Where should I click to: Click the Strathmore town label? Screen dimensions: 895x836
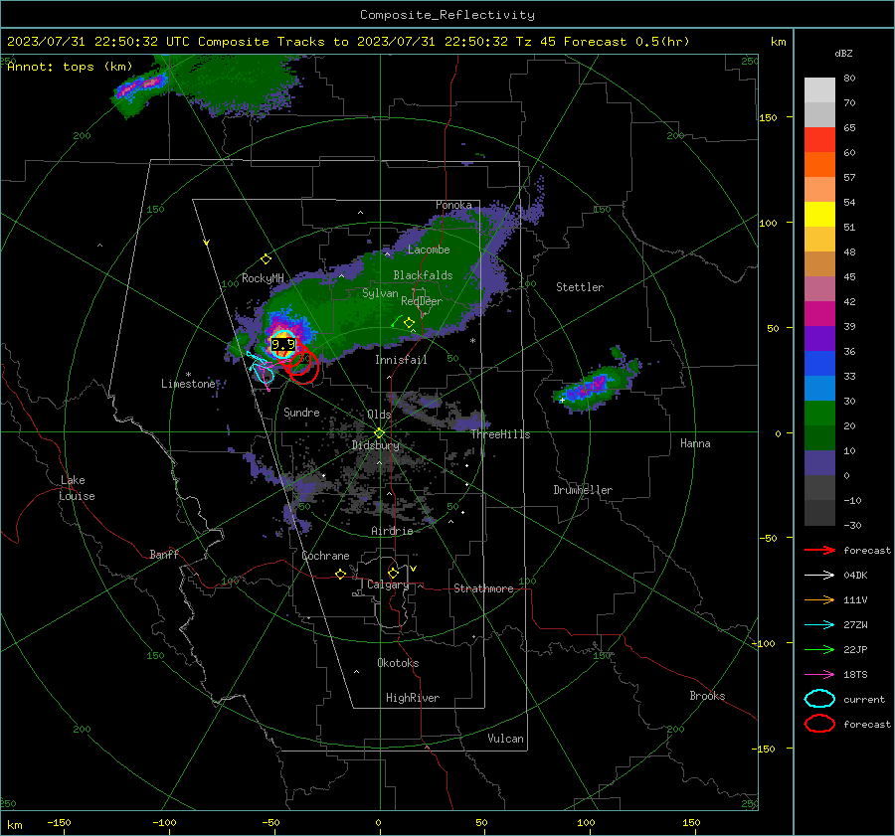coord(483,588)
